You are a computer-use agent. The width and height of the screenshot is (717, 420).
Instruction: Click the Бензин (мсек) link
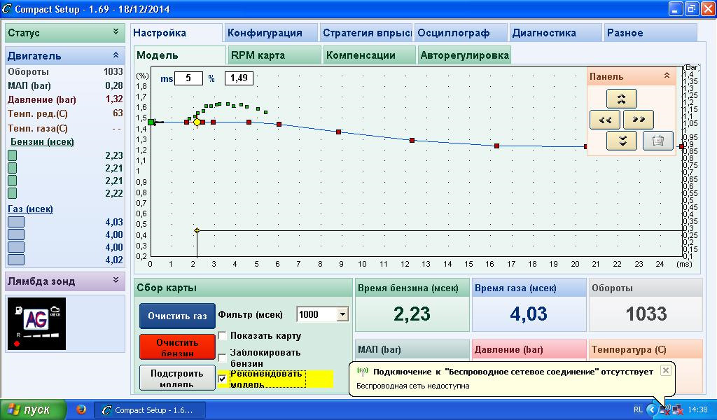coord(42,141)
